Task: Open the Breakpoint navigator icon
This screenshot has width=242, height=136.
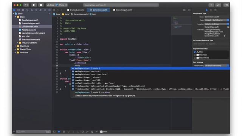Action: point(45,10)
